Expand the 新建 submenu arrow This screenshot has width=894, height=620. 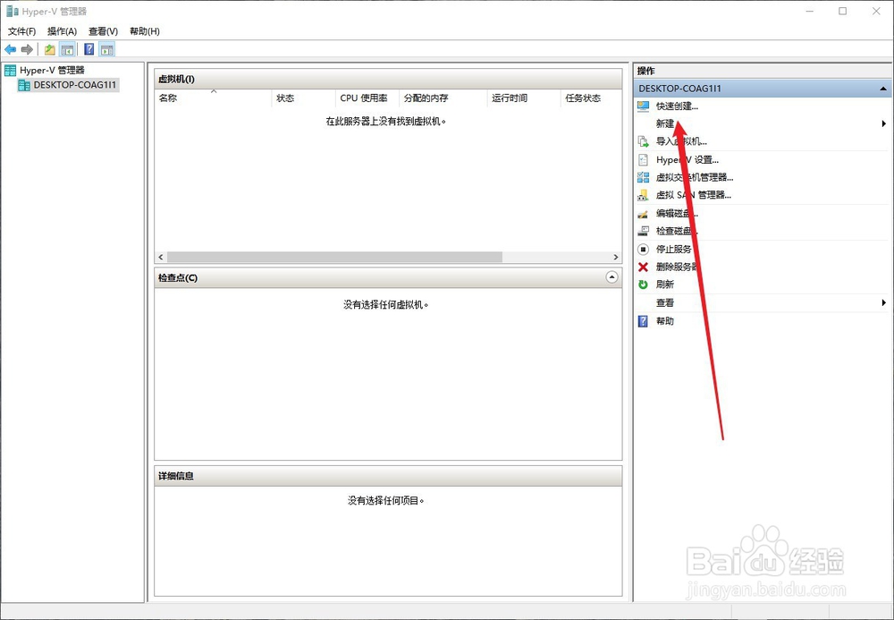(x=884, y=123)
